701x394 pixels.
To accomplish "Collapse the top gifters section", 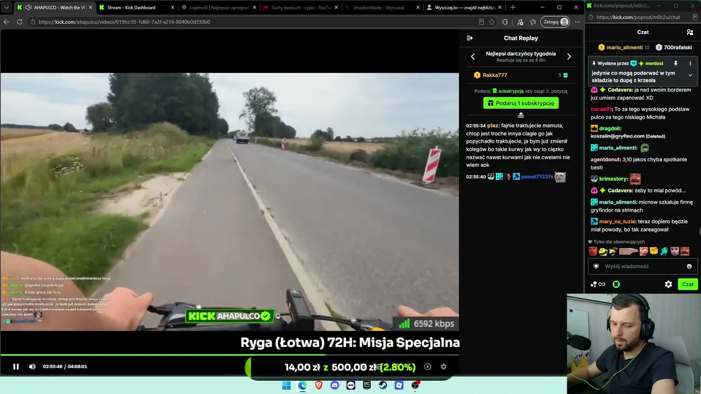I will (521, 115).
